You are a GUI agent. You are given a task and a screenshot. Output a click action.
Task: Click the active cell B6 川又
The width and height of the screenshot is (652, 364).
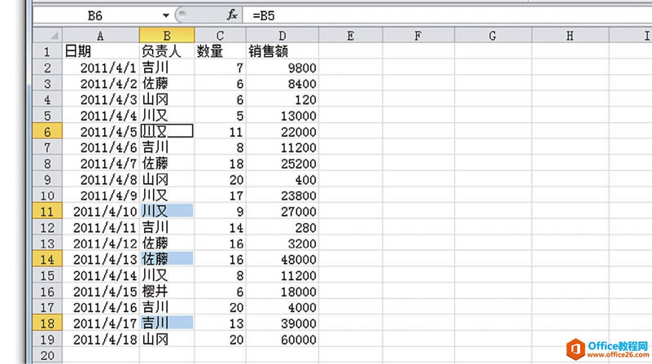(x=167, y=131)
